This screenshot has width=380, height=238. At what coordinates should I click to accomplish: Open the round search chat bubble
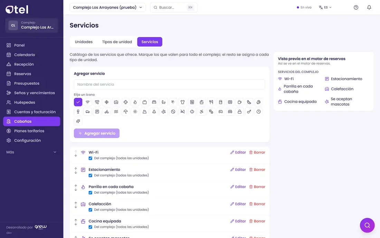(x=367, y=225)
